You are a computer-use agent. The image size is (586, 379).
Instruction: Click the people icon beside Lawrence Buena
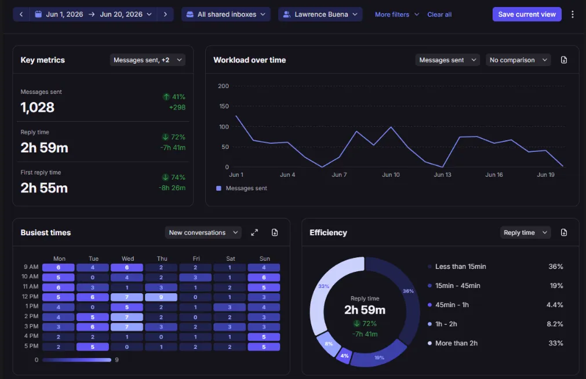(287, 14)
